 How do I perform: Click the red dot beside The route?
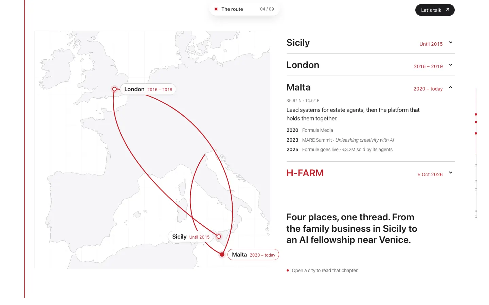216,9
